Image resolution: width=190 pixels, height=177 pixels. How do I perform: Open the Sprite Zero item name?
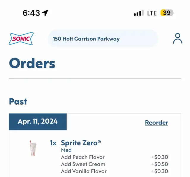click(81, 143)
